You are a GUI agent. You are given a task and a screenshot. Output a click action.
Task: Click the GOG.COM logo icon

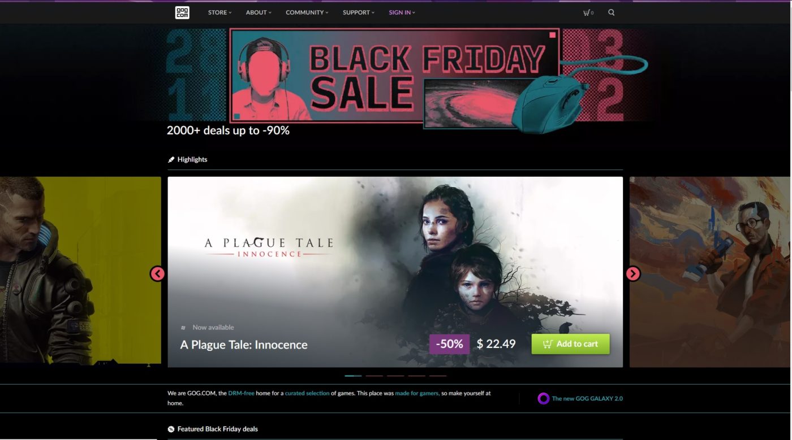pyautogui.click(x=182, y=12)
